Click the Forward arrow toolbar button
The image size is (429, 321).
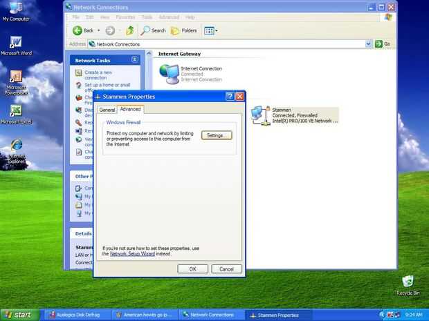(110, 30)
